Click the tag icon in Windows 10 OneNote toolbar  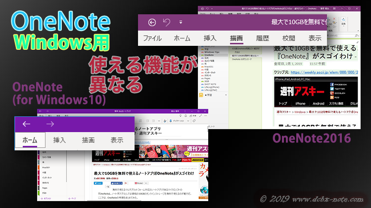194,121
